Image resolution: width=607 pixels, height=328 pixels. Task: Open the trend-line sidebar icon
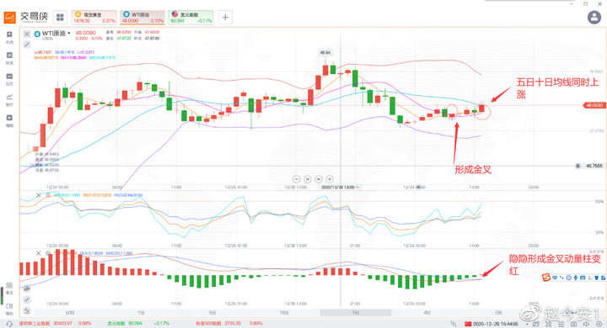coord(9,98)
